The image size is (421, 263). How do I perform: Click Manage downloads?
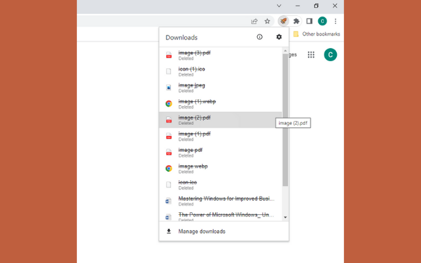point(203,231)
